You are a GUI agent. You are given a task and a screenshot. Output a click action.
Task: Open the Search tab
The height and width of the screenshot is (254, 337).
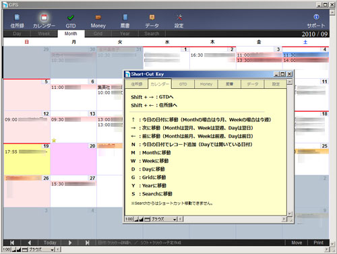pos(152,34)
